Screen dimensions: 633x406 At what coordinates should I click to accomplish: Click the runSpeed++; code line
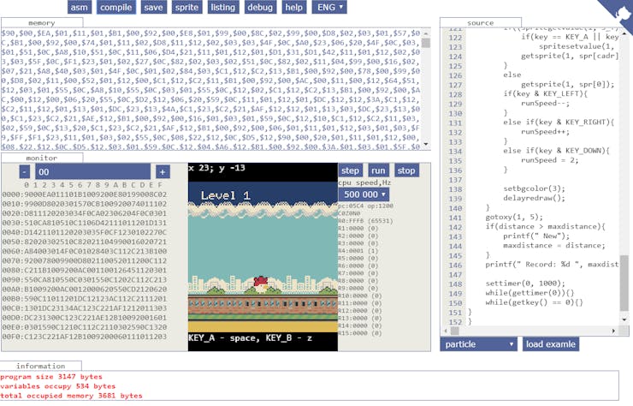click(545, 132)
